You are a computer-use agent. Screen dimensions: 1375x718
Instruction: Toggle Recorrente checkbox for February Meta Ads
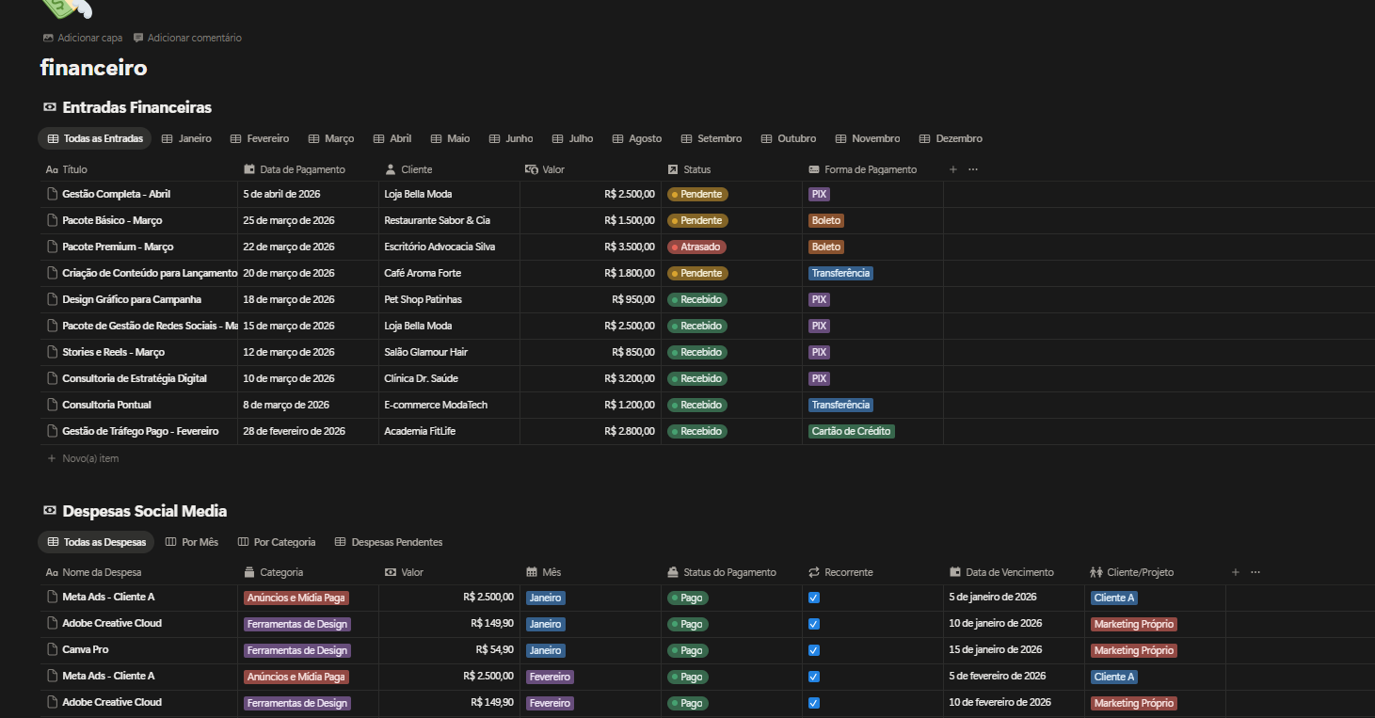tap(814, 677)
